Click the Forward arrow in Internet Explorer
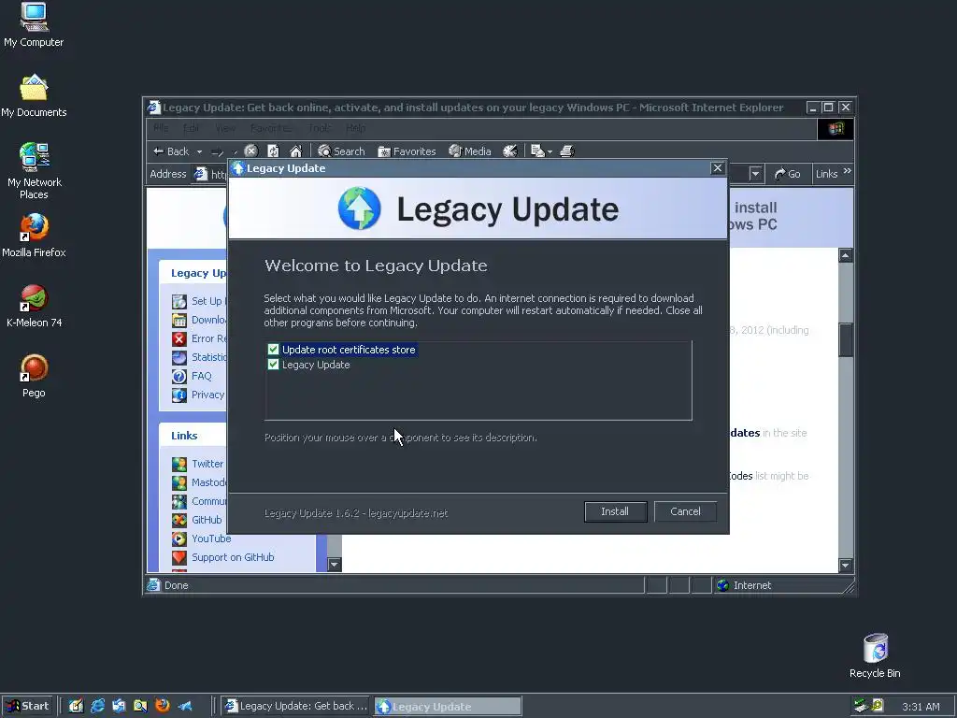 (x=217, y=151)
